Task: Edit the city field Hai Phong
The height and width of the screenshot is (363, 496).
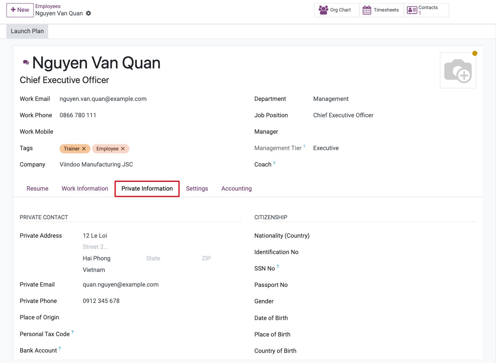Action: click(112, 259)
